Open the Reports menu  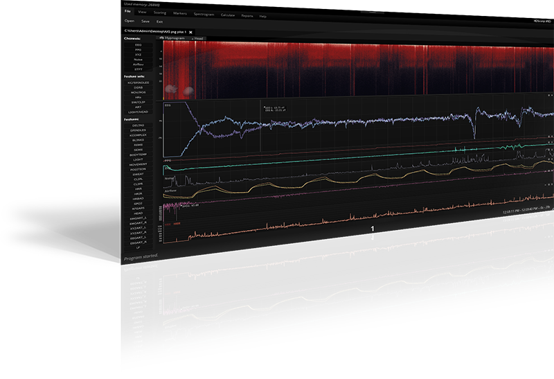[x=247, y=15]
